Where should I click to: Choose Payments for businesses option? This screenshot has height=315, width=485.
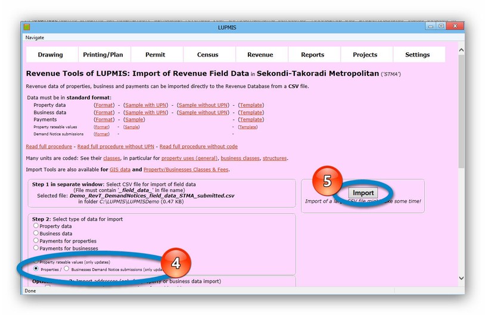36,248
